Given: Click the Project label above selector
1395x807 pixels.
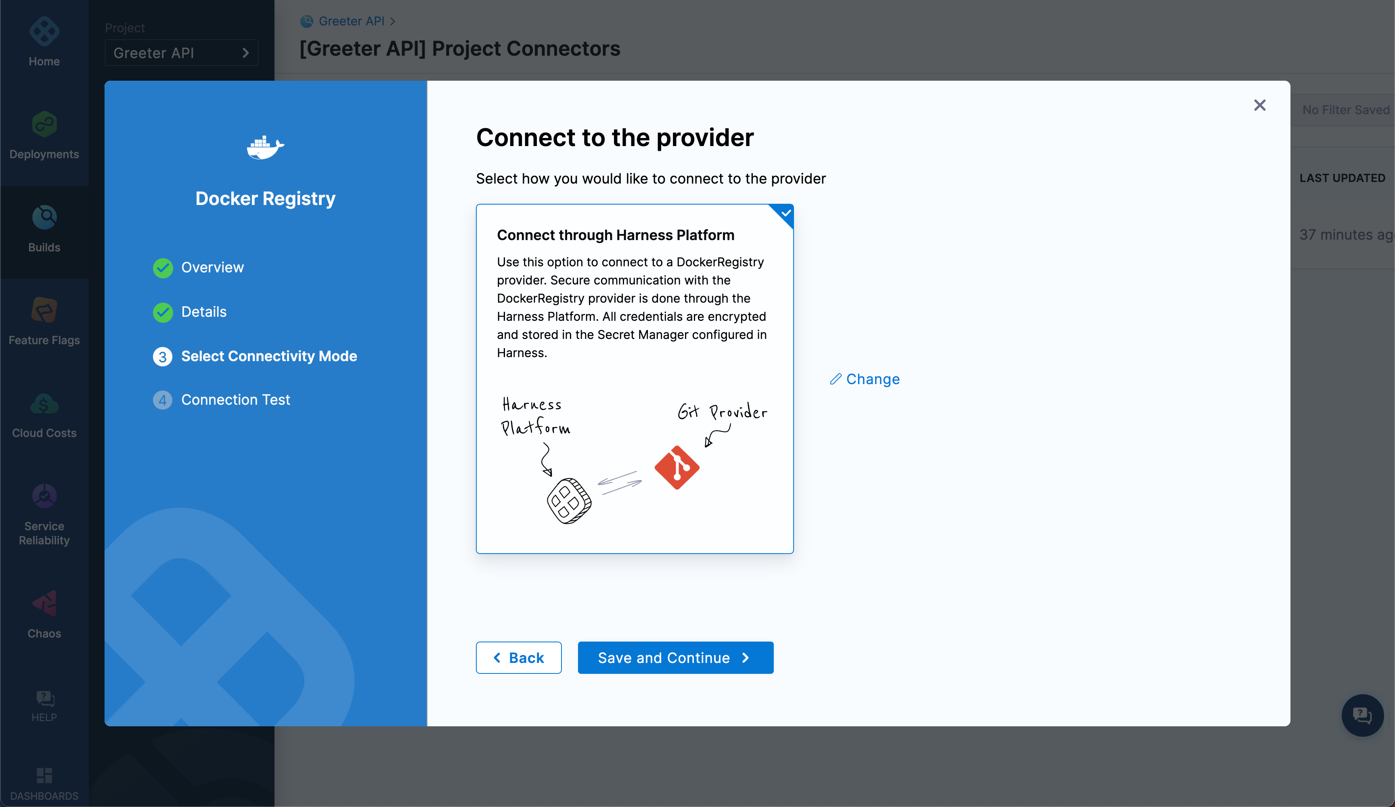Looking at the screenshot, I should (x=125, y=28).
